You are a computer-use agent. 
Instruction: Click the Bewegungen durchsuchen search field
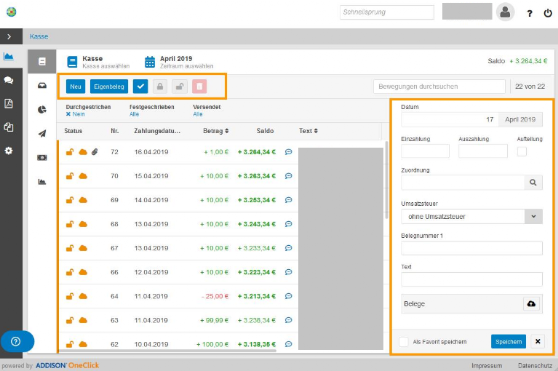point(438,87)
